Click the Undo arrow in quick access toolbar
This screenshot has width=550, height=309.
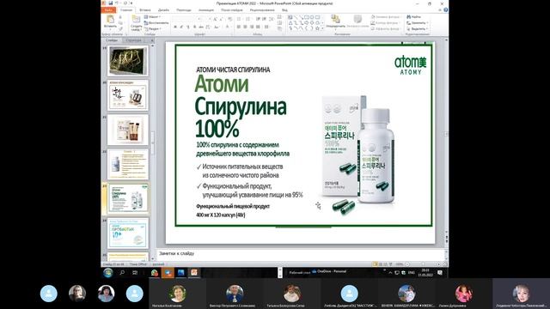point(117,3)
